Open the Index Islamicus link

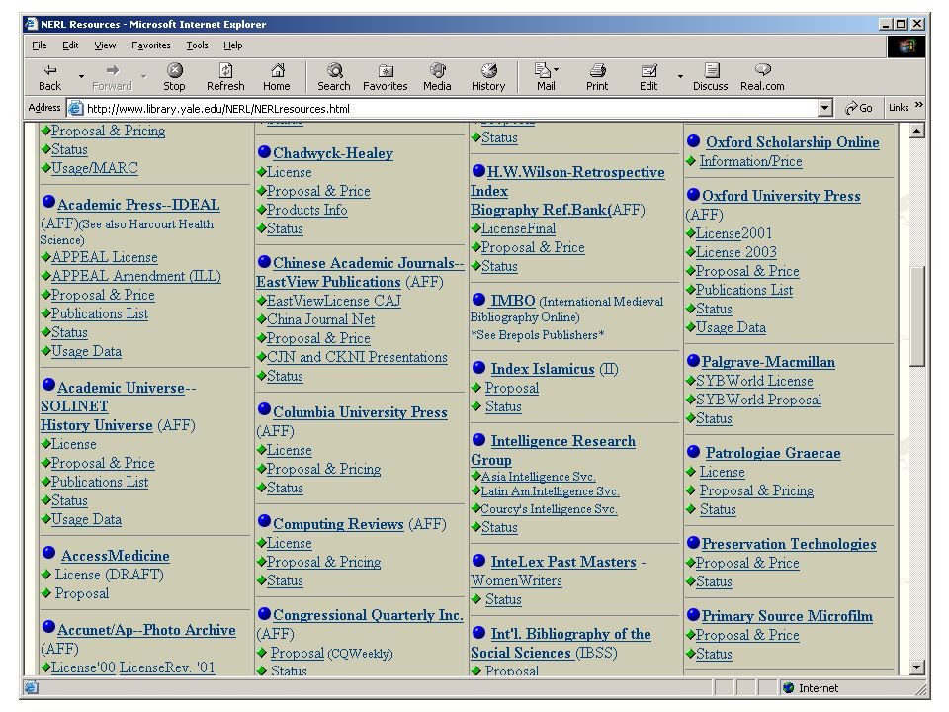click(x=543, y=369)
